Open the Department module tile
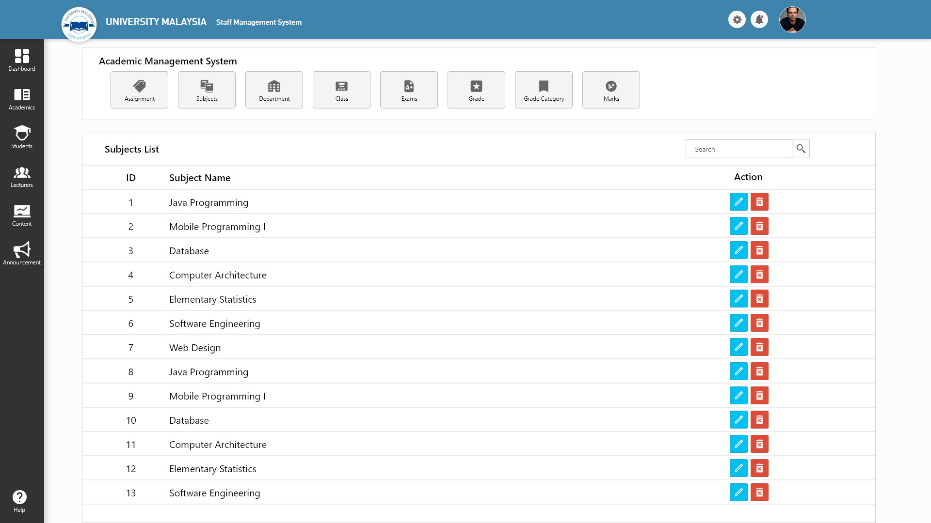This screenshot has width=931, height=523. click(274, 90)
